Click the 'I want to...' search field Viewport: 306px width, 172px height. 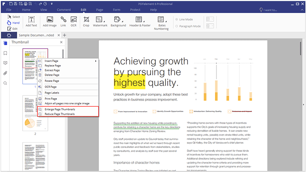[269, 10]
